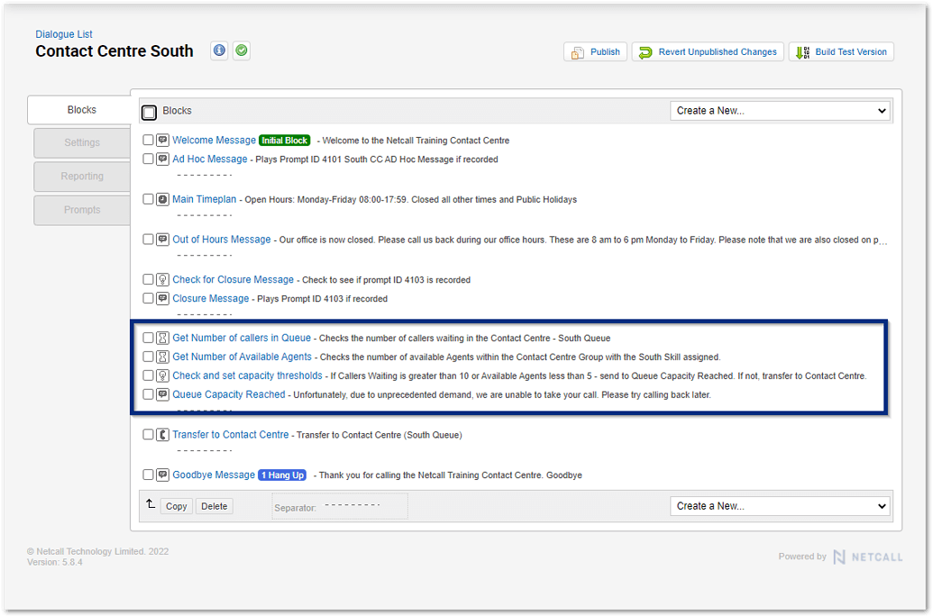Select the checkbox next to Out of Hours Message
The image size is (933, 616).
148,239
